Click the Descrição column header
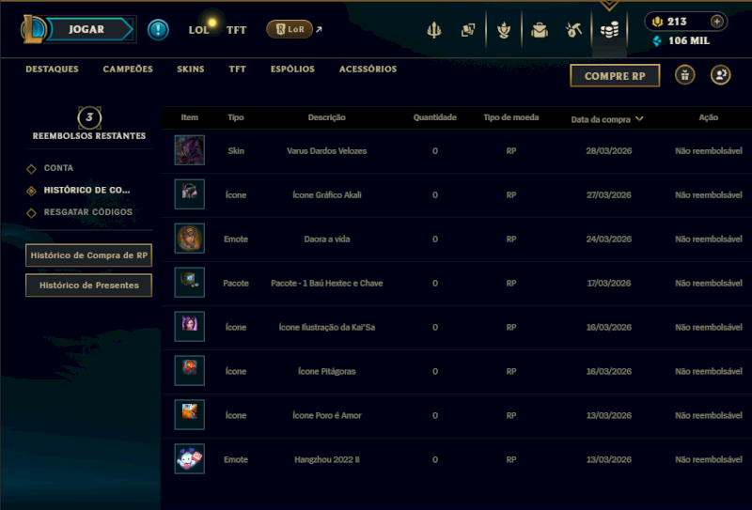752x510 pixels. 326,117
